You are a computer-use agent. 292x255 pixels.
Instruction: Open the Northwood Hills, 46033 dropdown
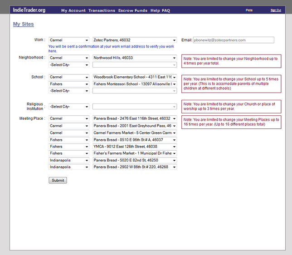coord(135,58)
